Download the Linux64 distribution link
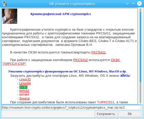144x119 pixels. click(25, 83)
